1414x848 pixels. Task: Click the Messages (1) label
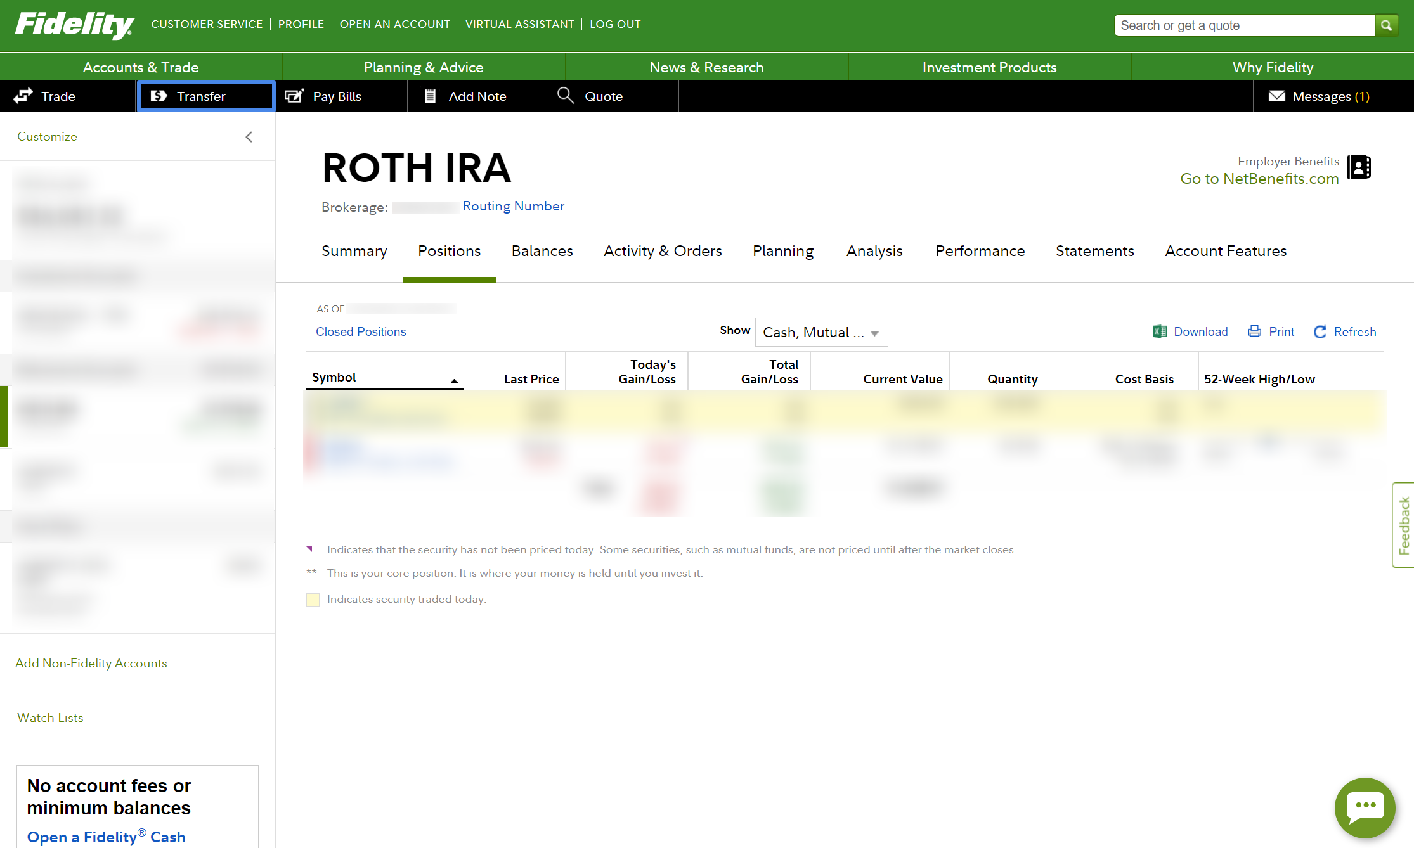pos(1331,96)
